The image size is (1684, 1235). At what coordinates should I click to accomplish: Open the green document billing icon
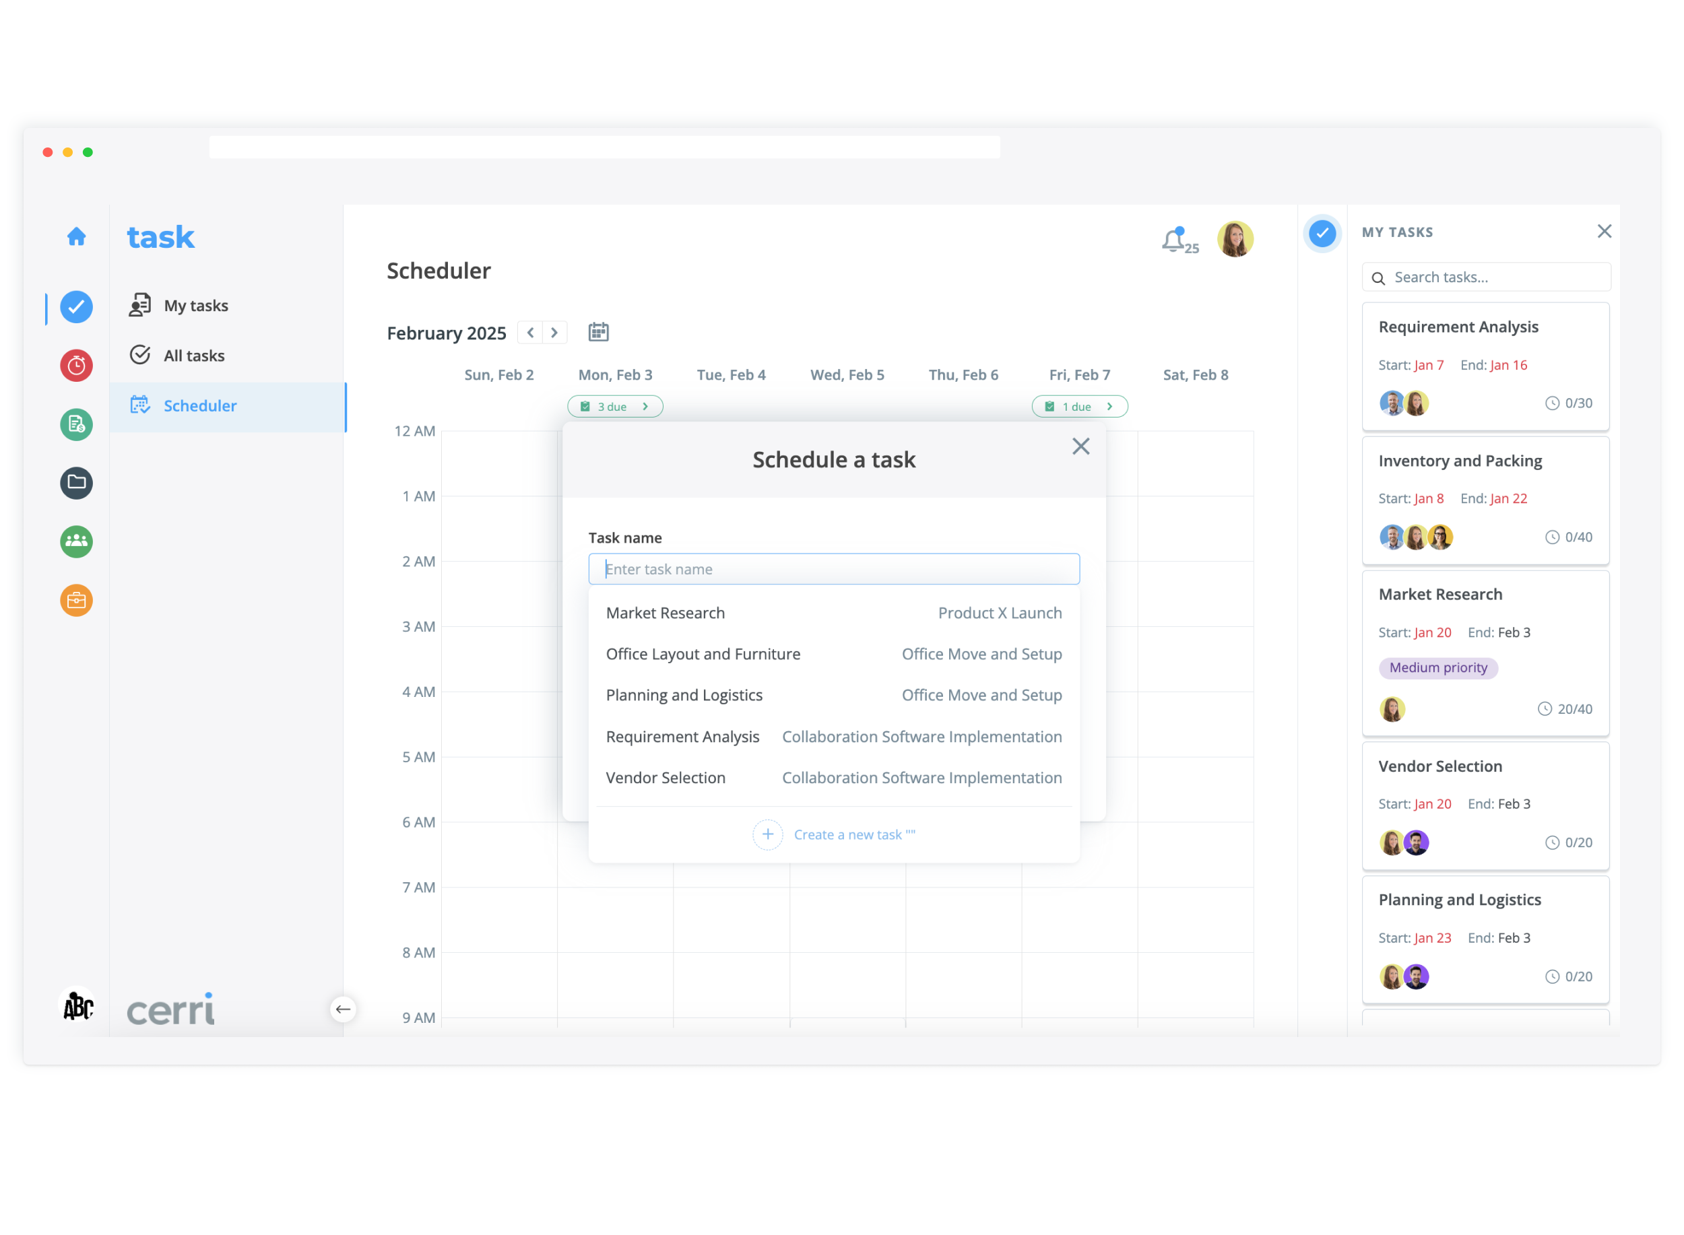coord(76,425)
